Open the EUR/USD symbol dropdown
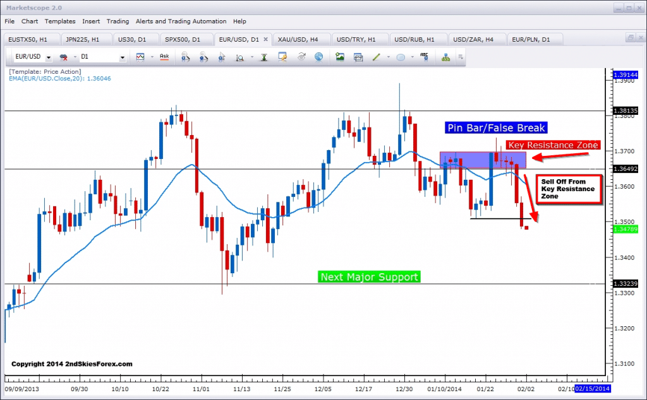 (x=49, y=57)
